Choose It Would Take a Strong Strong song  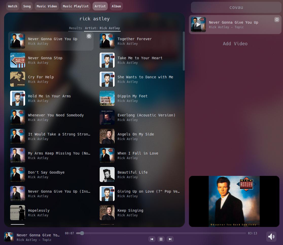51,136
